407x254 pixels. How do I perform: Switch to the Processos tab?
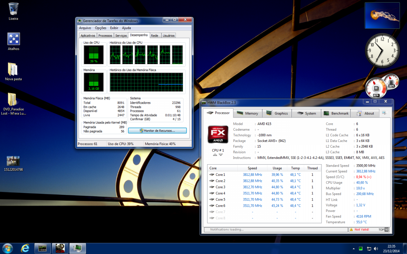coord(105,36)
